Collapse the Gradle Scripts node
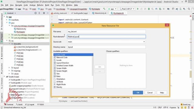 click(x=4, y=77)
